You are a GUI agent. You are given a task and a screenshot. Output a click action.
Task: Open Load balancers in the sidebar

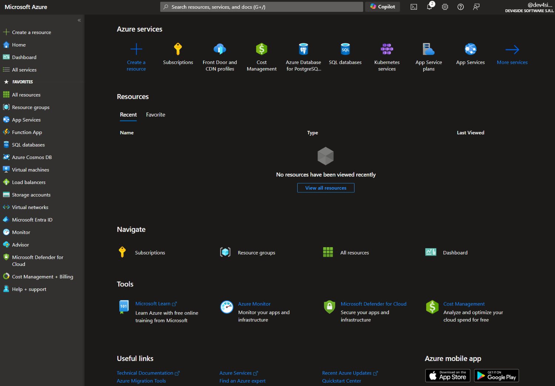29,182
